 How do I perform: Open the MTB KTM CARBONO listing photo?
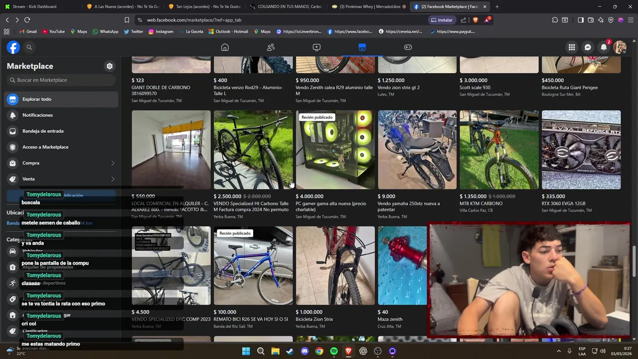tap(499, 150)
